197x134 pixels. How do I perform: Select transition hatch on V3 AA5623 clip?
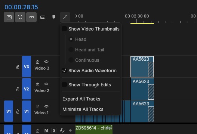[151, 69]
